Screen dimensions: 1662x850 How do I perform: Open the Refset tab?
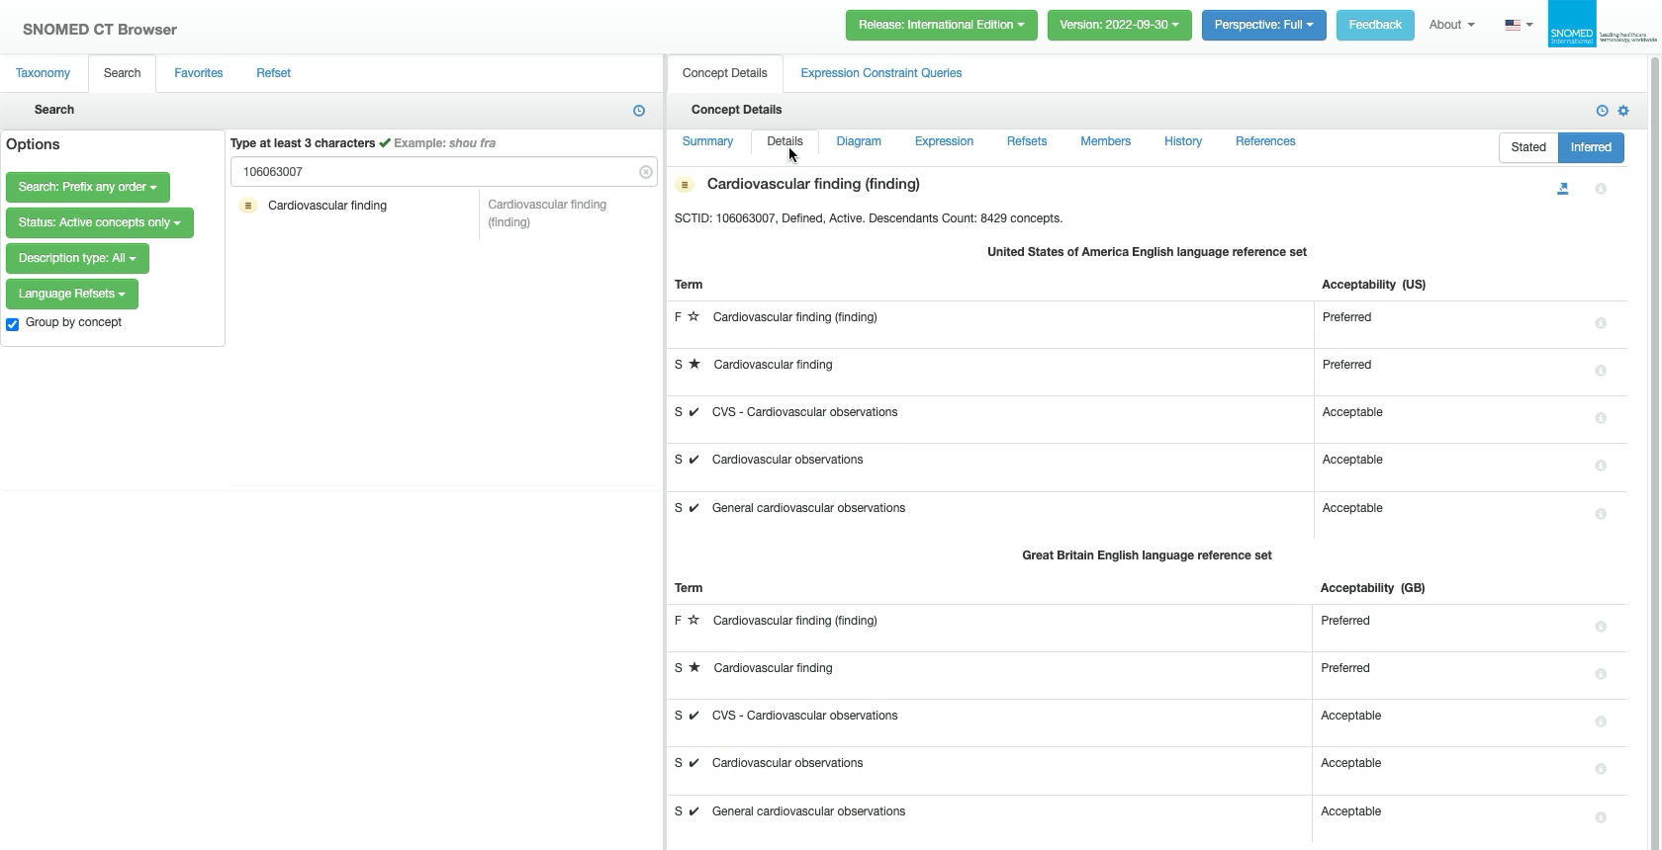tap(273, 73)
